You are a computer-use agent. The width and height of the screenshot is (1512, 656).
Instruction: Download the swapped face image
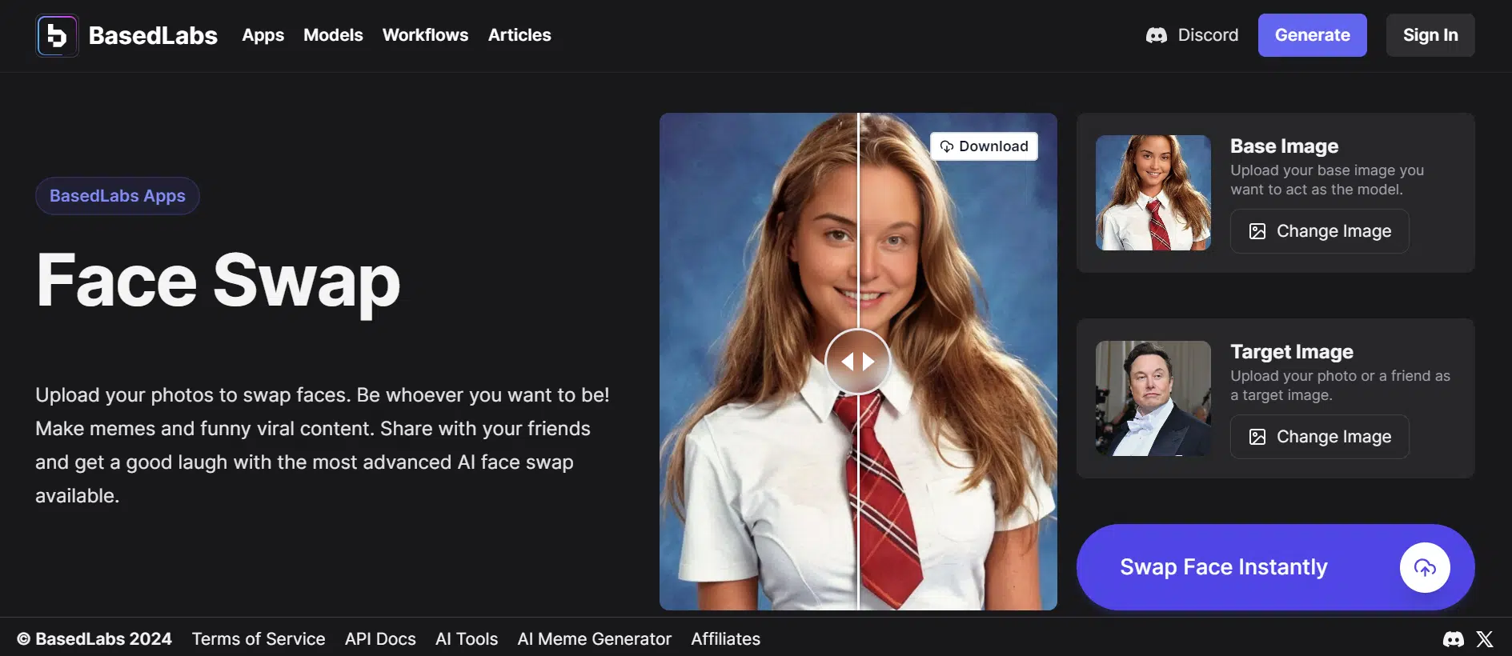pos(984,146)
